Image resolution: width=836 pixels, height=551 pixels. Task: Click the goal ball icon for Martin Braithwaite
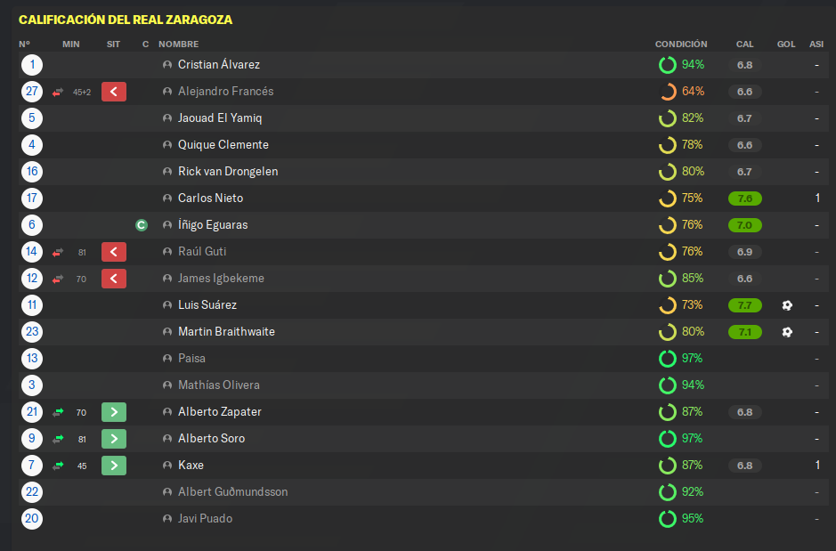(787, 332)
